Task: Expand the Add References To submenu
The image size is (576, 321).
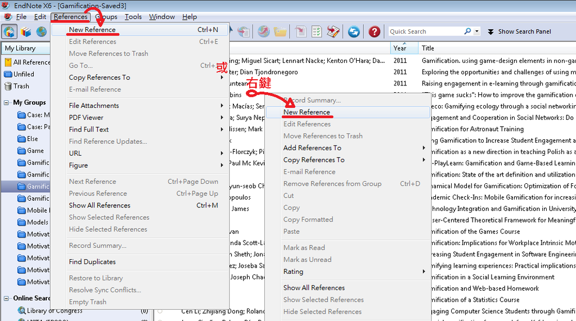Action: [x=424, y=148]
